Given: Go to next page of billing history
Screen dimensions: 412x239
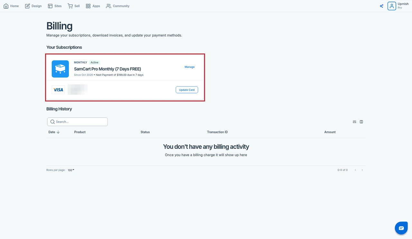Looking at the screenshot, I should pyautogui.click(x=362, y=170).
